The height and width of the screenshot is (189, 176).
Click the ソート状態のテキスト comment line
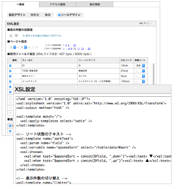click(x=44, y=134)
